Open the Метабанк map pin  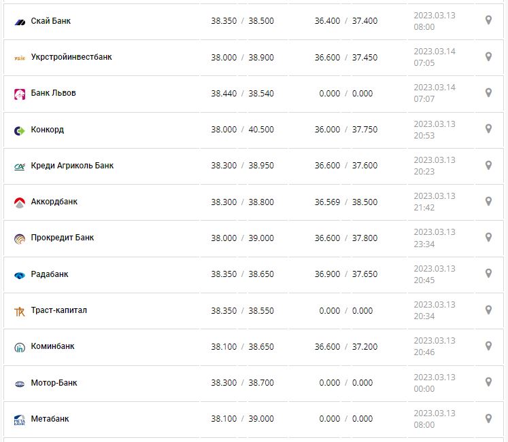coord(488,419)
